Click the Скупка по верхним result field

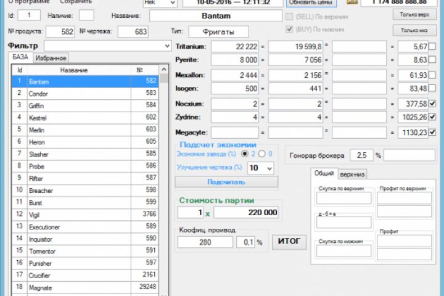point(343,198)
